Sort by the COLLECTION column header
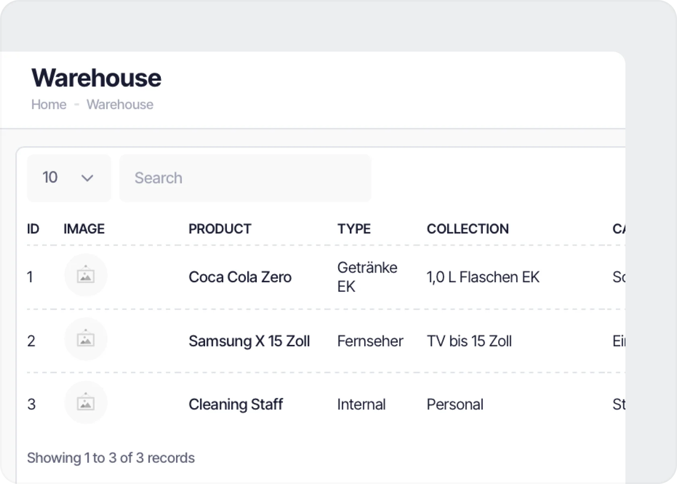 click(468, 229)
